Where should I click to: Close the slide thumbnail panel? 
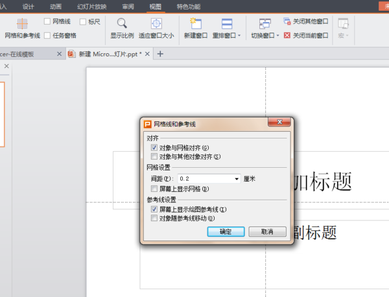coord(6,66)
